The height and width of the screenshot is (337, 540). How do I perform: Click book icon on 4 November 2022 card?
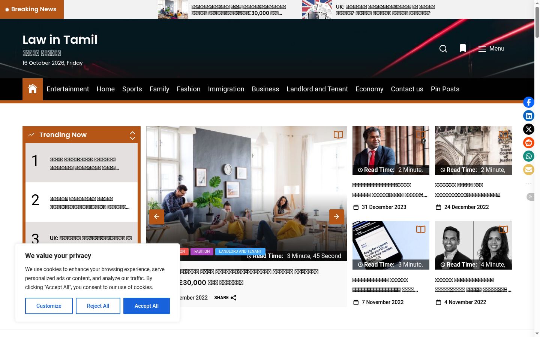[503, 230]
